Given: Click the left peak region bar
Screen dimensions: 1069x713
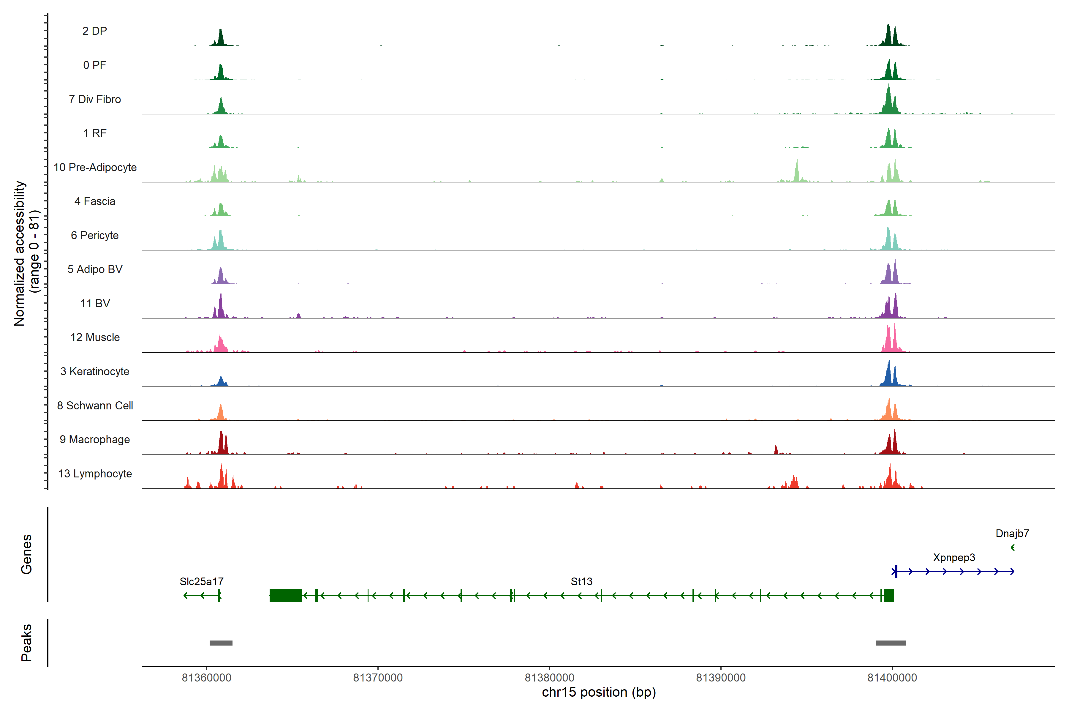Looking at the screenshot, I should click(x=221, y=643).
